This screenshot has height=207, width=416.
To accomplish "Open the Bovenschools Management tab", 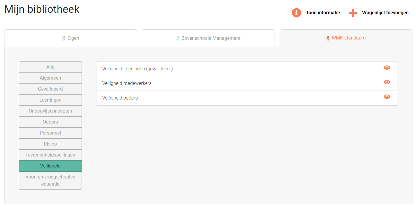I will click(208, 38).
